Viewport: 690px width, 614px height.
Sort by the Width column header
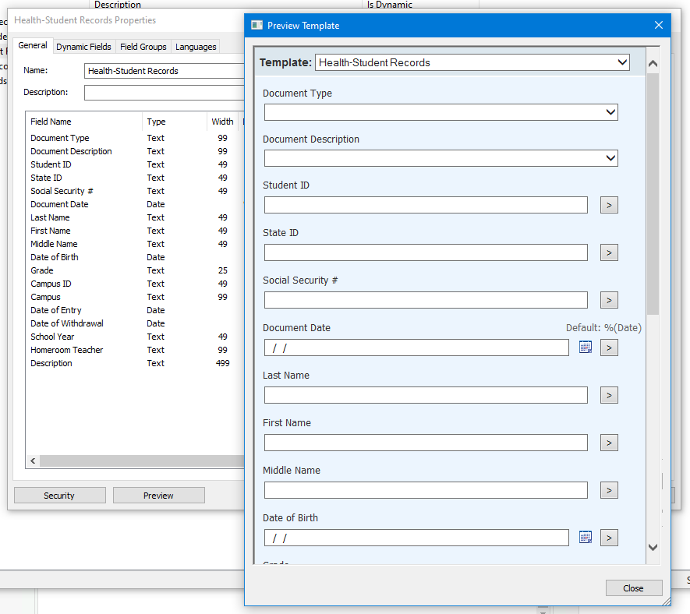click(222, 122)
